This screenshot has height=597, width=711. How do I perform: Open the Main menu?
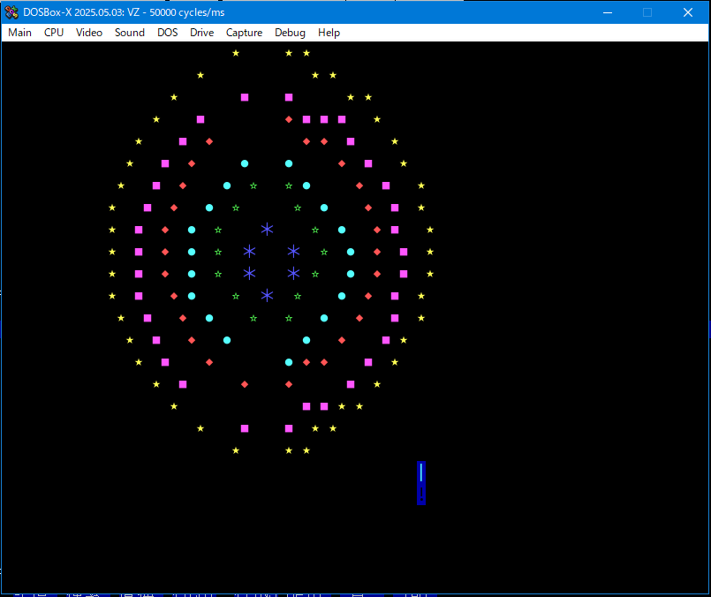(x=19, y=33)
